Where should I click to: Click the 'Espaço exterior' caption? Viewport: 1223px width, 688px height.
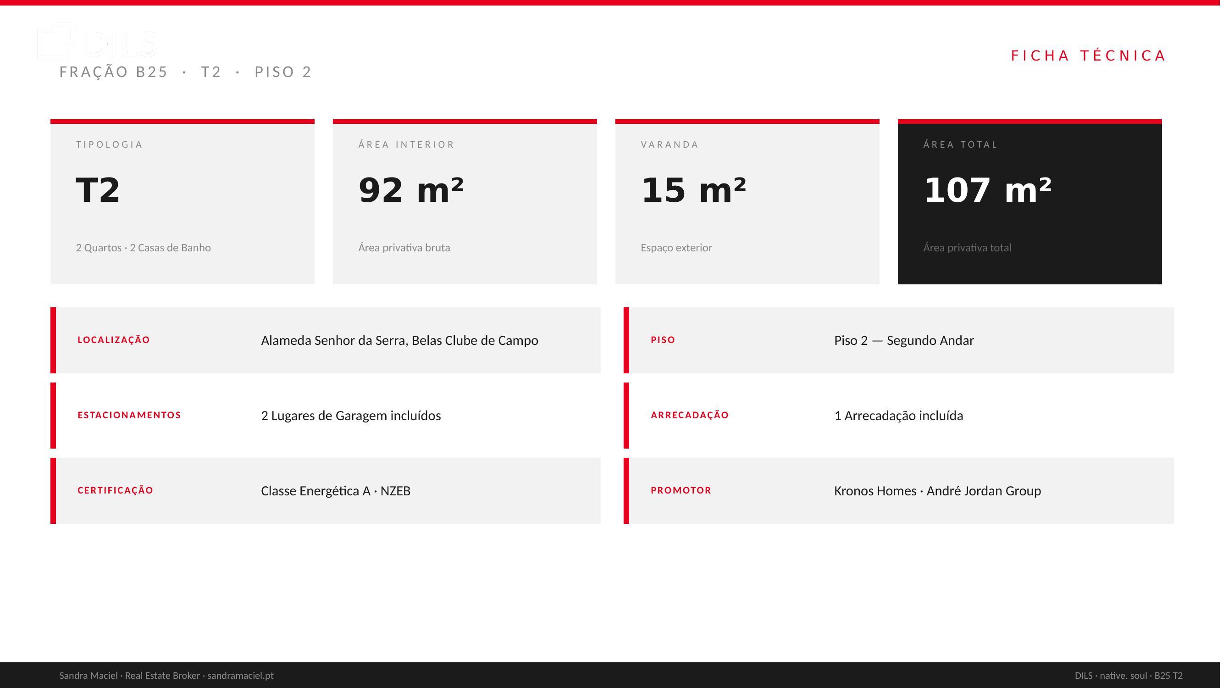pos(676,248)
